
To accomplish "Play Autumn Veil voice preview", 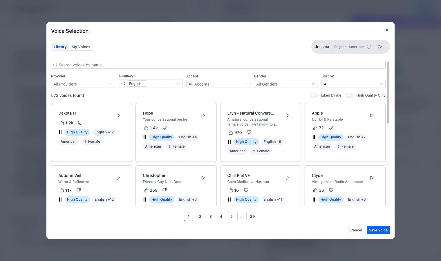I will pyautogui.click(x=118, y=178).
